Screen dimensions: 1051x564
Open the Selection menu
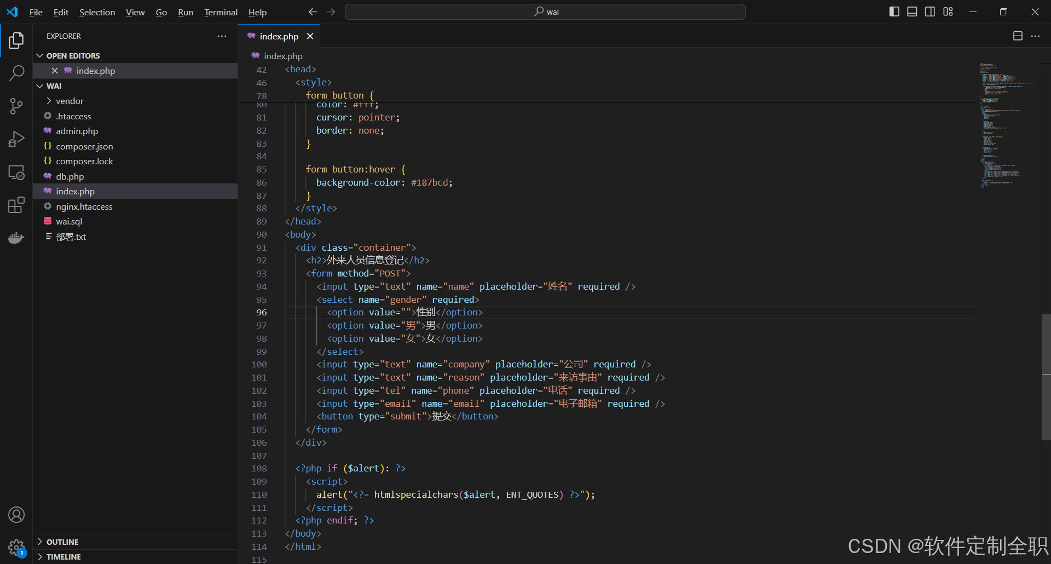click(97, 12)
